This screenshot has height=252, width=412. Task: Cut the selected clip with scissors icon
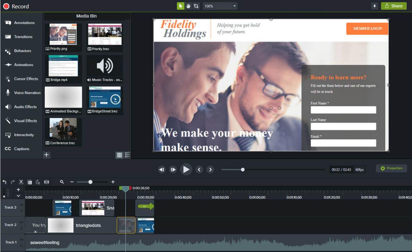21,182
